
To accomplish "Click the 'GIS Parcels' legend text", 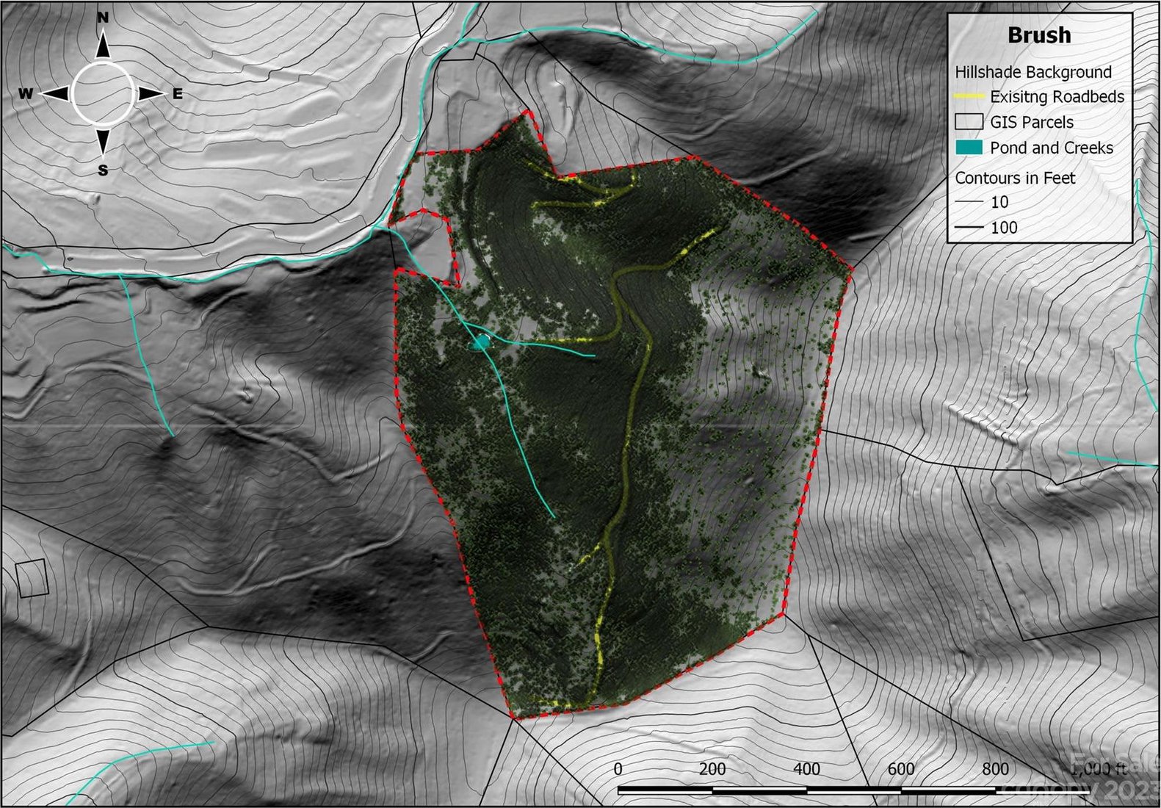I will [1031, 122].
